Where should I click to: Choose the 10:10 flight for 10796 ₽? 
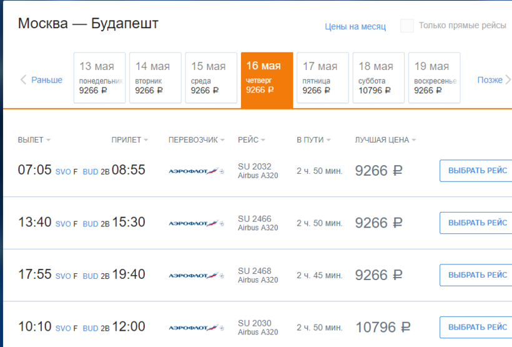(x=477, y=327)
